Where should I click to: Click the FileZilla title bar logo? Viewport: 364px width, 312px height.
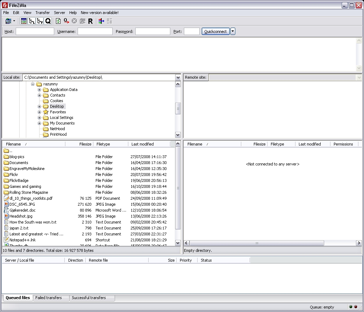5,5
